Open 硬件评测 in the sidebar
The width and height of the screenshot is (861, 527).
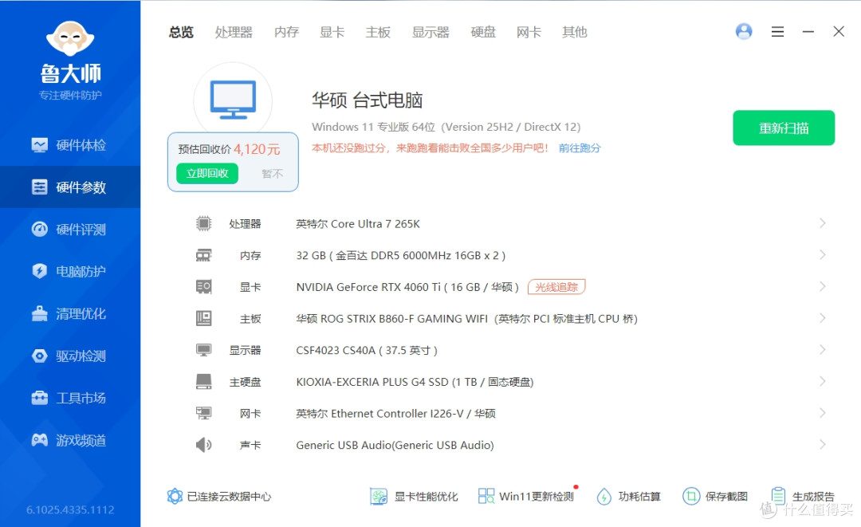point(69,230)
